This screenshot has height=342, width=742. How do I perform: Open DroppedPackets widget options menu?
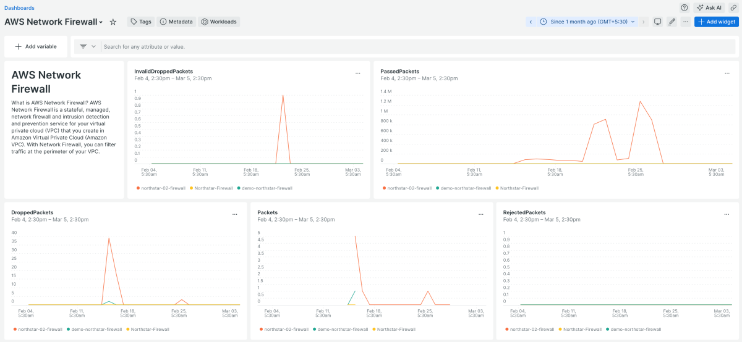(x=234, y=214)
